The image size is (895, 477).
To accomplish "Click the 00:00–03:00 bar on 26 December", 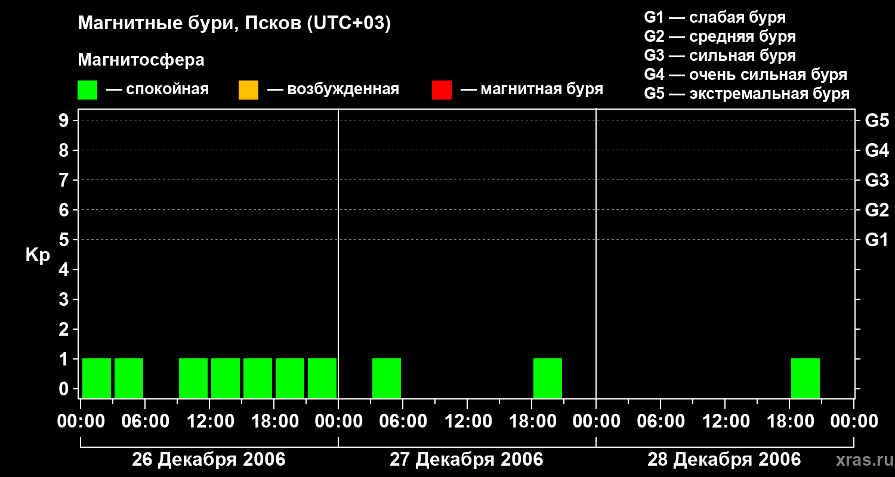I will [97, 378].
